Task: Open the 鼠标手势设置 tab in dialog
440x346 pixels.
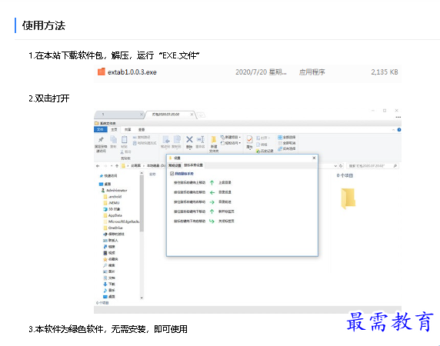Action: pyautogui.click(x=193, y=165)
